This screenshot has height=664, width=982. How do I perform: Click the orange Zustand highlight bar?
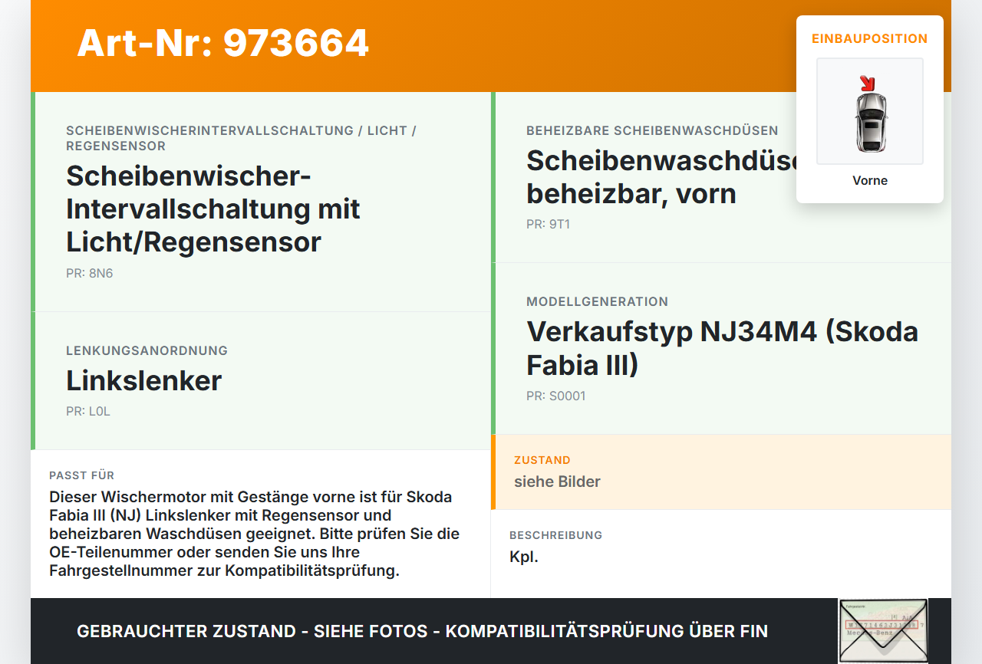click(494, 471)
